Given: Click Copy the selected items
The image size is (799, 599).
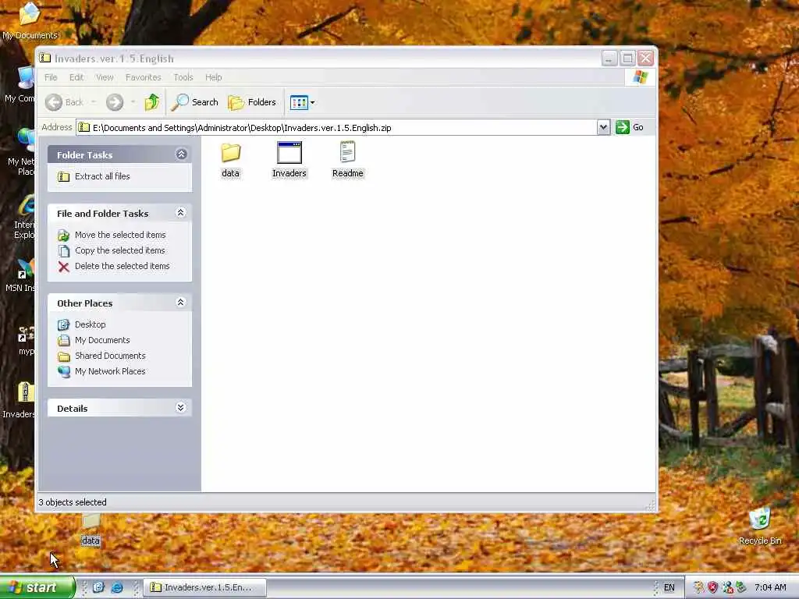Looking at the screenshot, I should click(119, 250).
